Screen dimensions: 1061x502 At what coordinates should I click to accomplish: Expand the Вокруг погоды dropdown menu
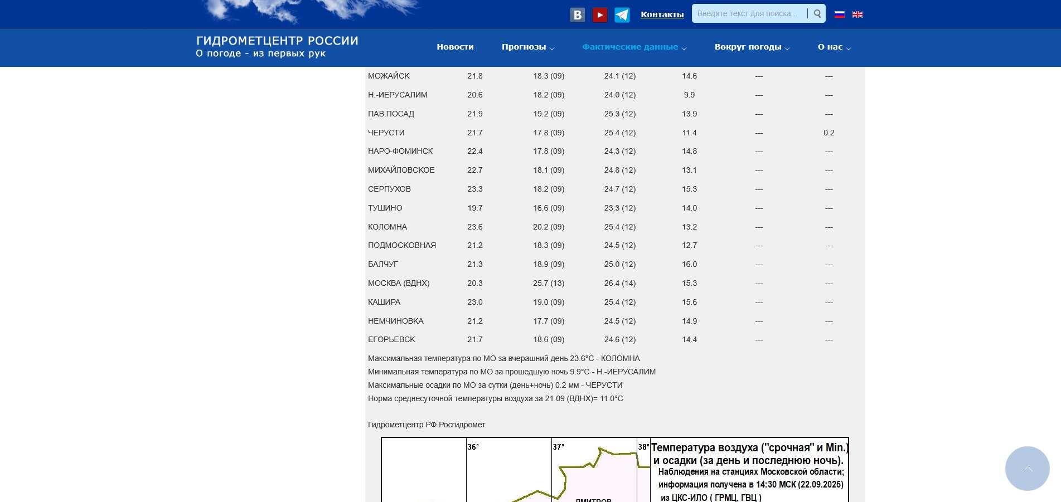click(x=752, y=47)
